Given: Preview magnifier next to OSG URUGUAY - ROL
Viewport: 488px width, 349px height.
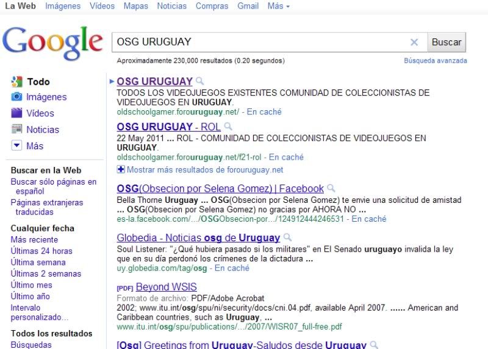Looking at the screenshot, I should (x=228, y=126).
